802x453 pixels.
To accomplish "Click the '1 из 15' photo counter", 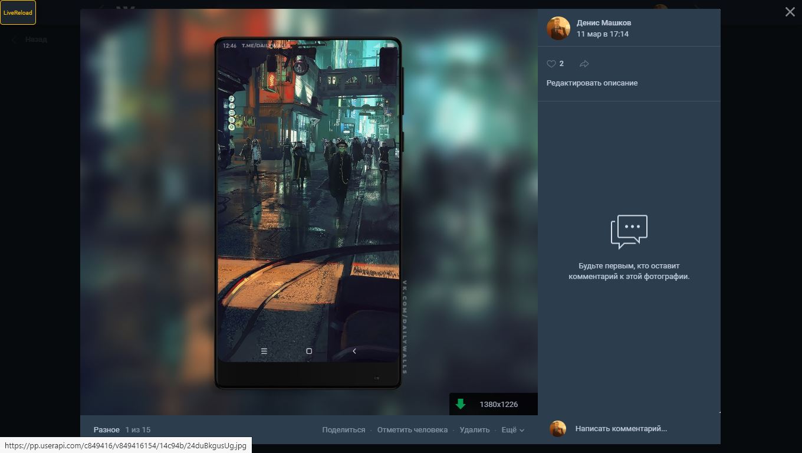I will 138,430.
